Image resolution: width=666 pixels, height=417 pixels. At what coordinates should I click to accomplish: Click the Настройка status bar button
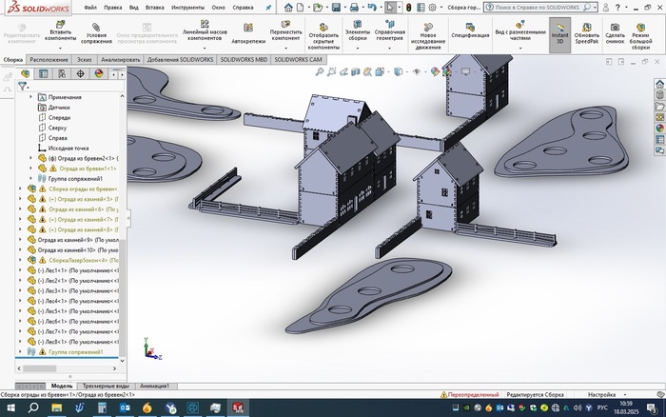[x=601, y=394]
